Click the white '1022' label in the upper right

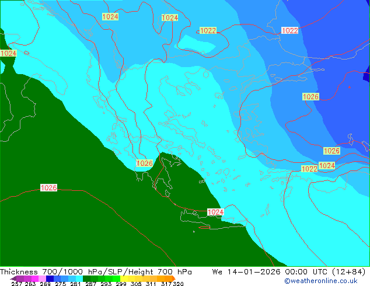(290, 30)
